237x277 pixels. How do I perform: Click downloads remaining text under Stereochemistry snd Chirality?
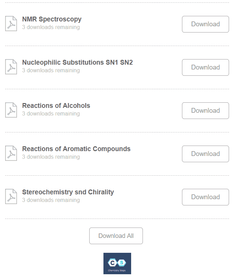51,200
